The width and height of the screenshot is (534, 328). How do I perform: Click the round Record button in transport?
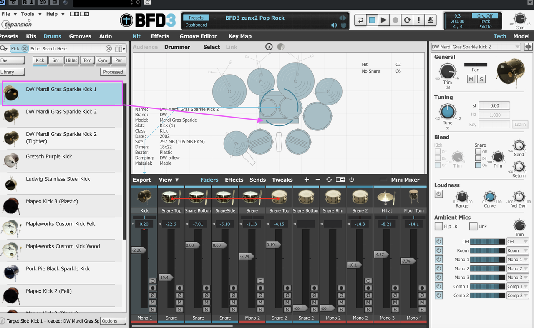pos(395,20)
